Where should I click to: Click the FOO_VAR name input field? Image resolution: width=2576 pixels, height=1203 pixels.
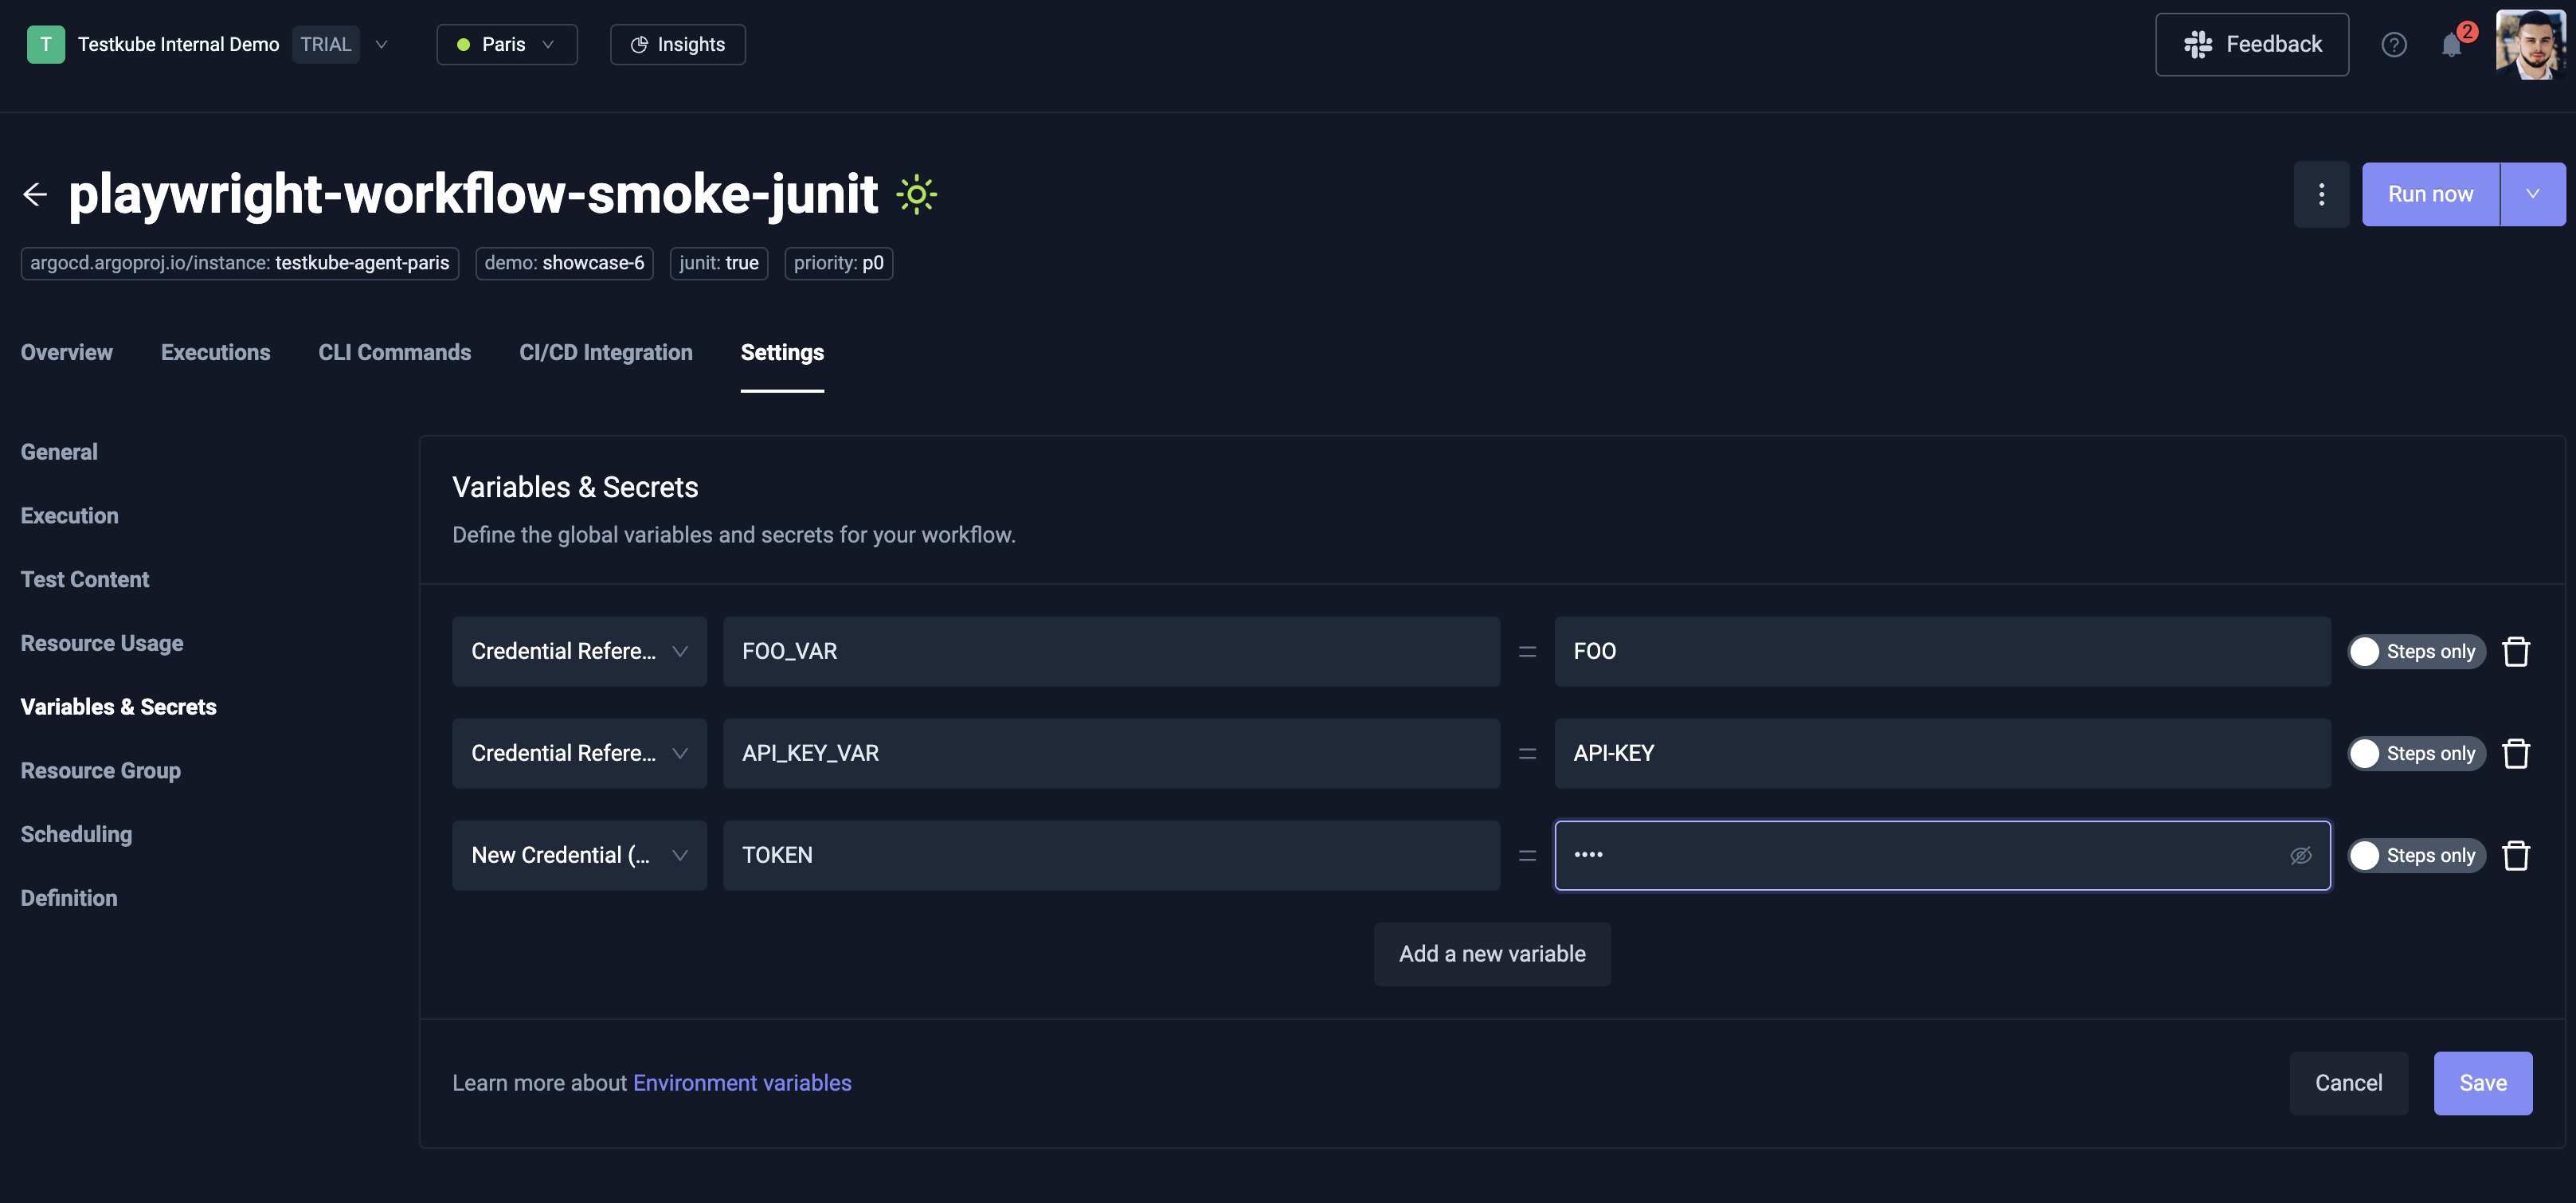click(x=1110, y=652)
